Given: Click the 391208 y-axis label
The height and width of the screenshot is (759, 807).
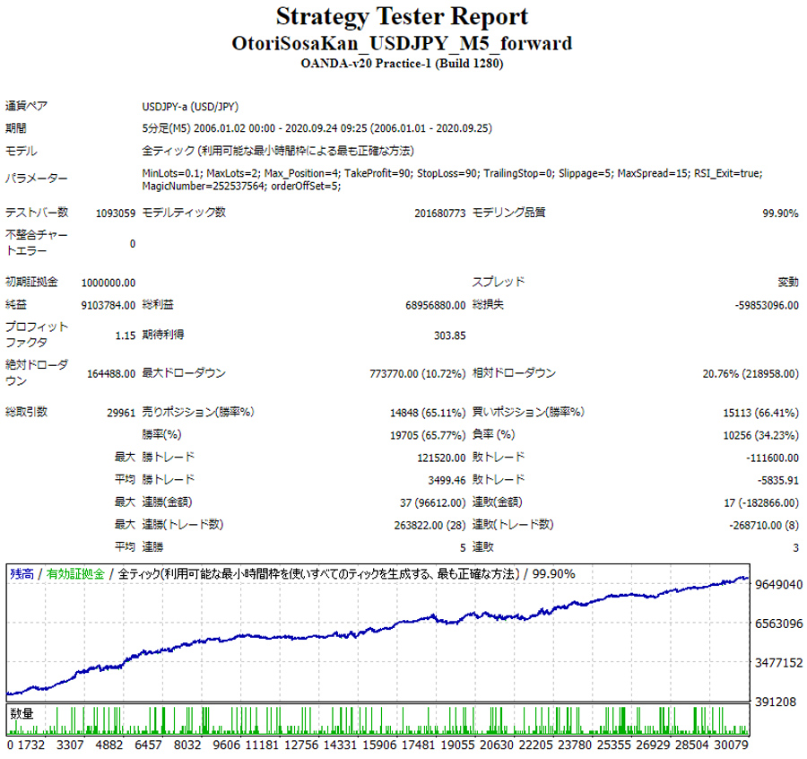Looking at the screenshot, I should tap(775, 702).
